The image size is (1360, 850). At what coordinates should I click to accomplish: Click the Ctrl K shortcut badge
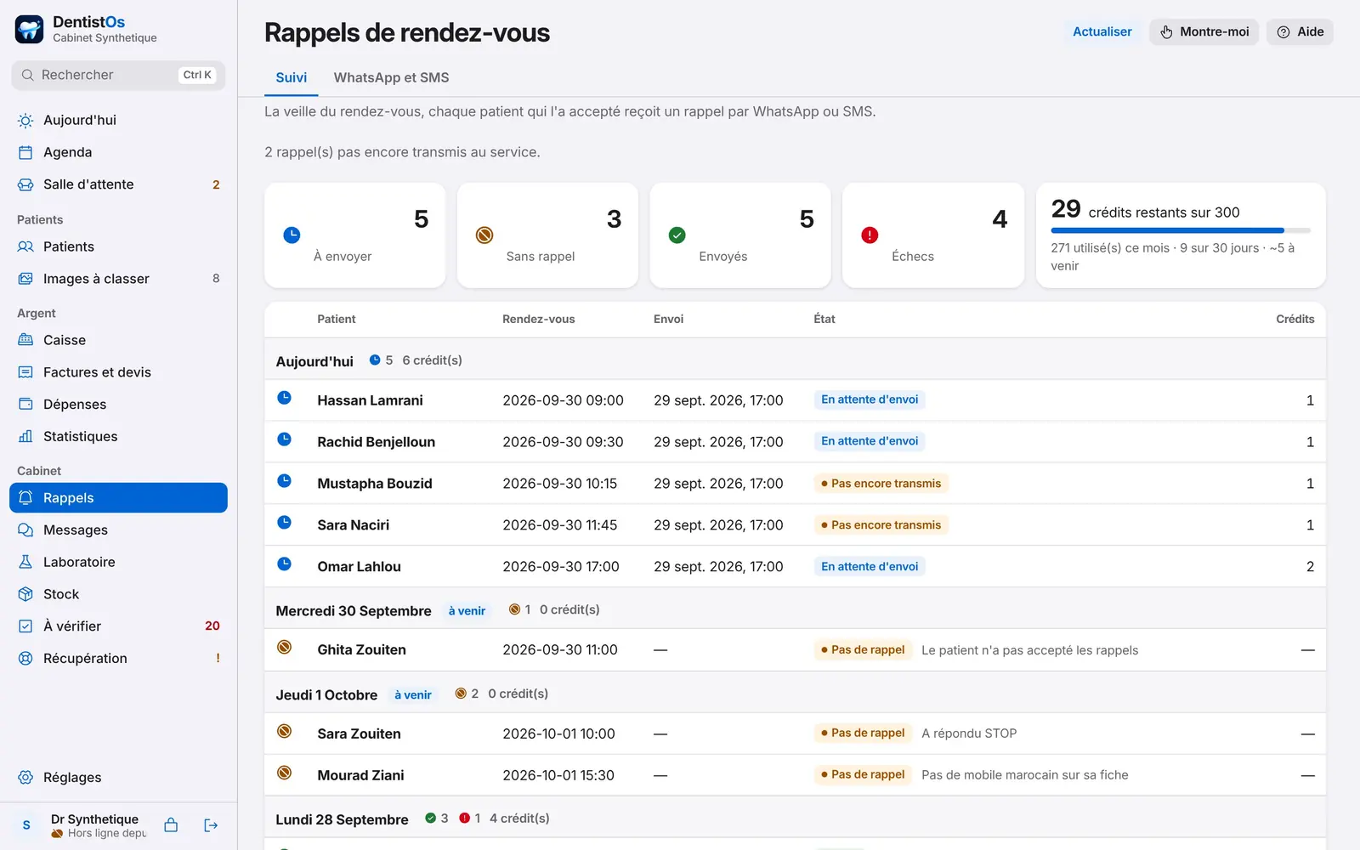coord(197,75)
